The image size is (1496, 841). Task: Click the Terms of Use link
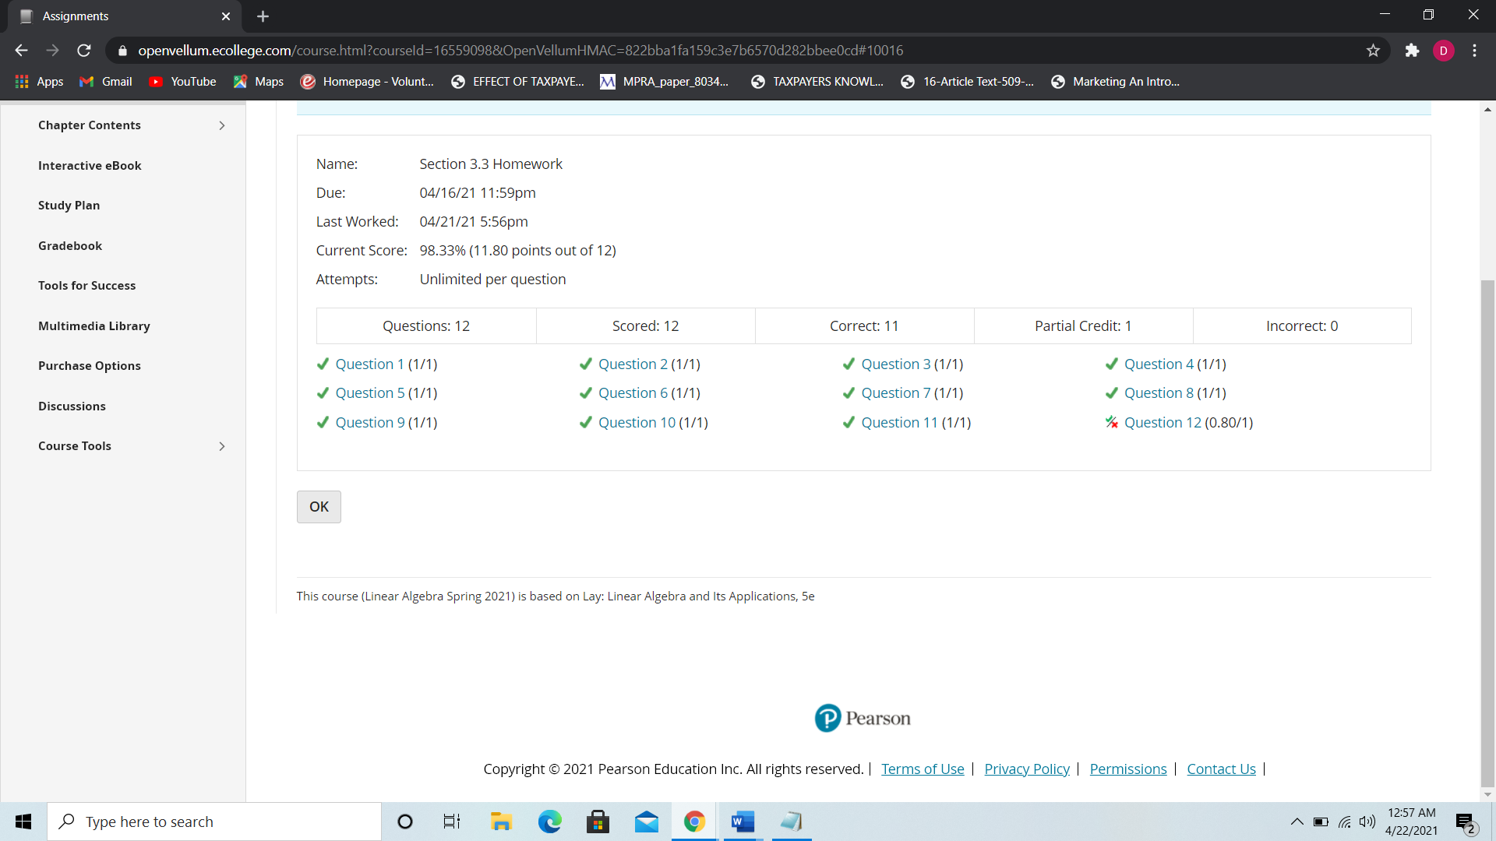click(923, 769)
